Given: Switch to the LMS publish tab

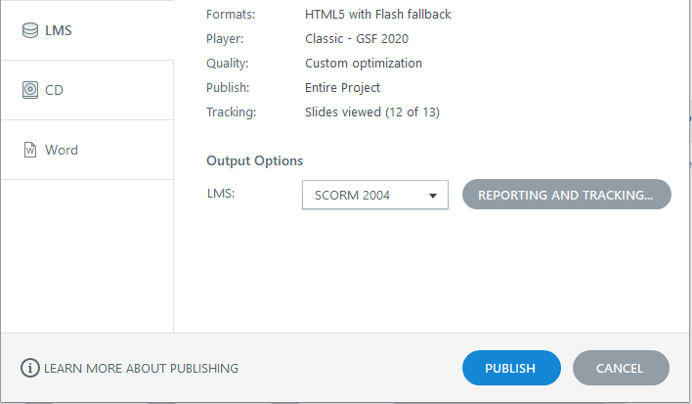Looking at the screenshot, I should 87,30.
